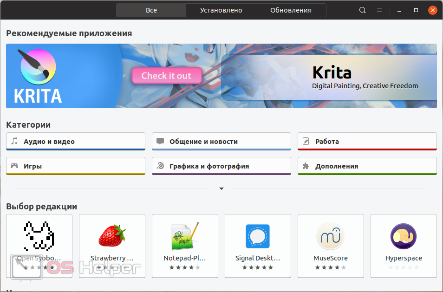
Task: Select the Все tab
Action: click(151, 10)
